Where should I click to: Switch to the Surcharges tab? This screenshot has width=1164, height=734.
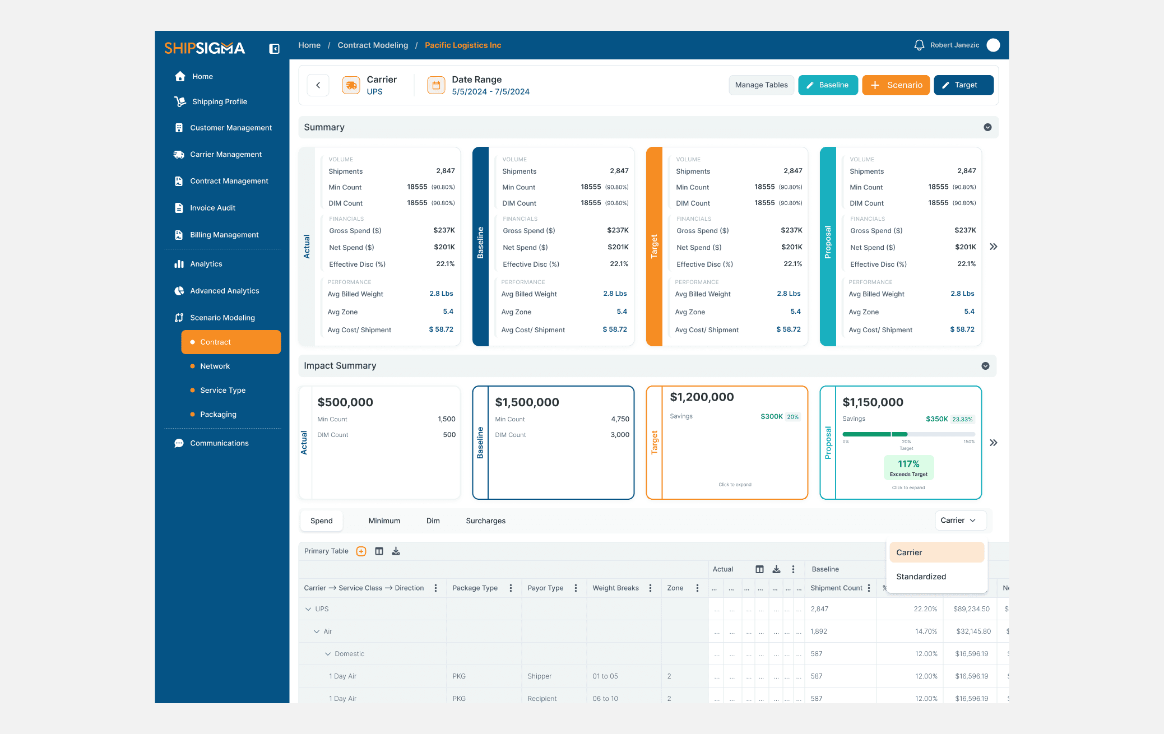pyautogui.click(x=485, y=521)
